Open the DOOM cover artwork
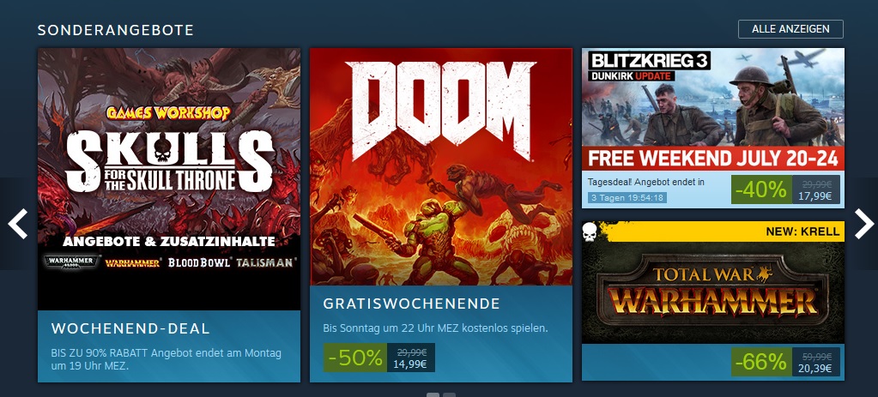Viewport: 878px width, 397px height. pos(440,166)
